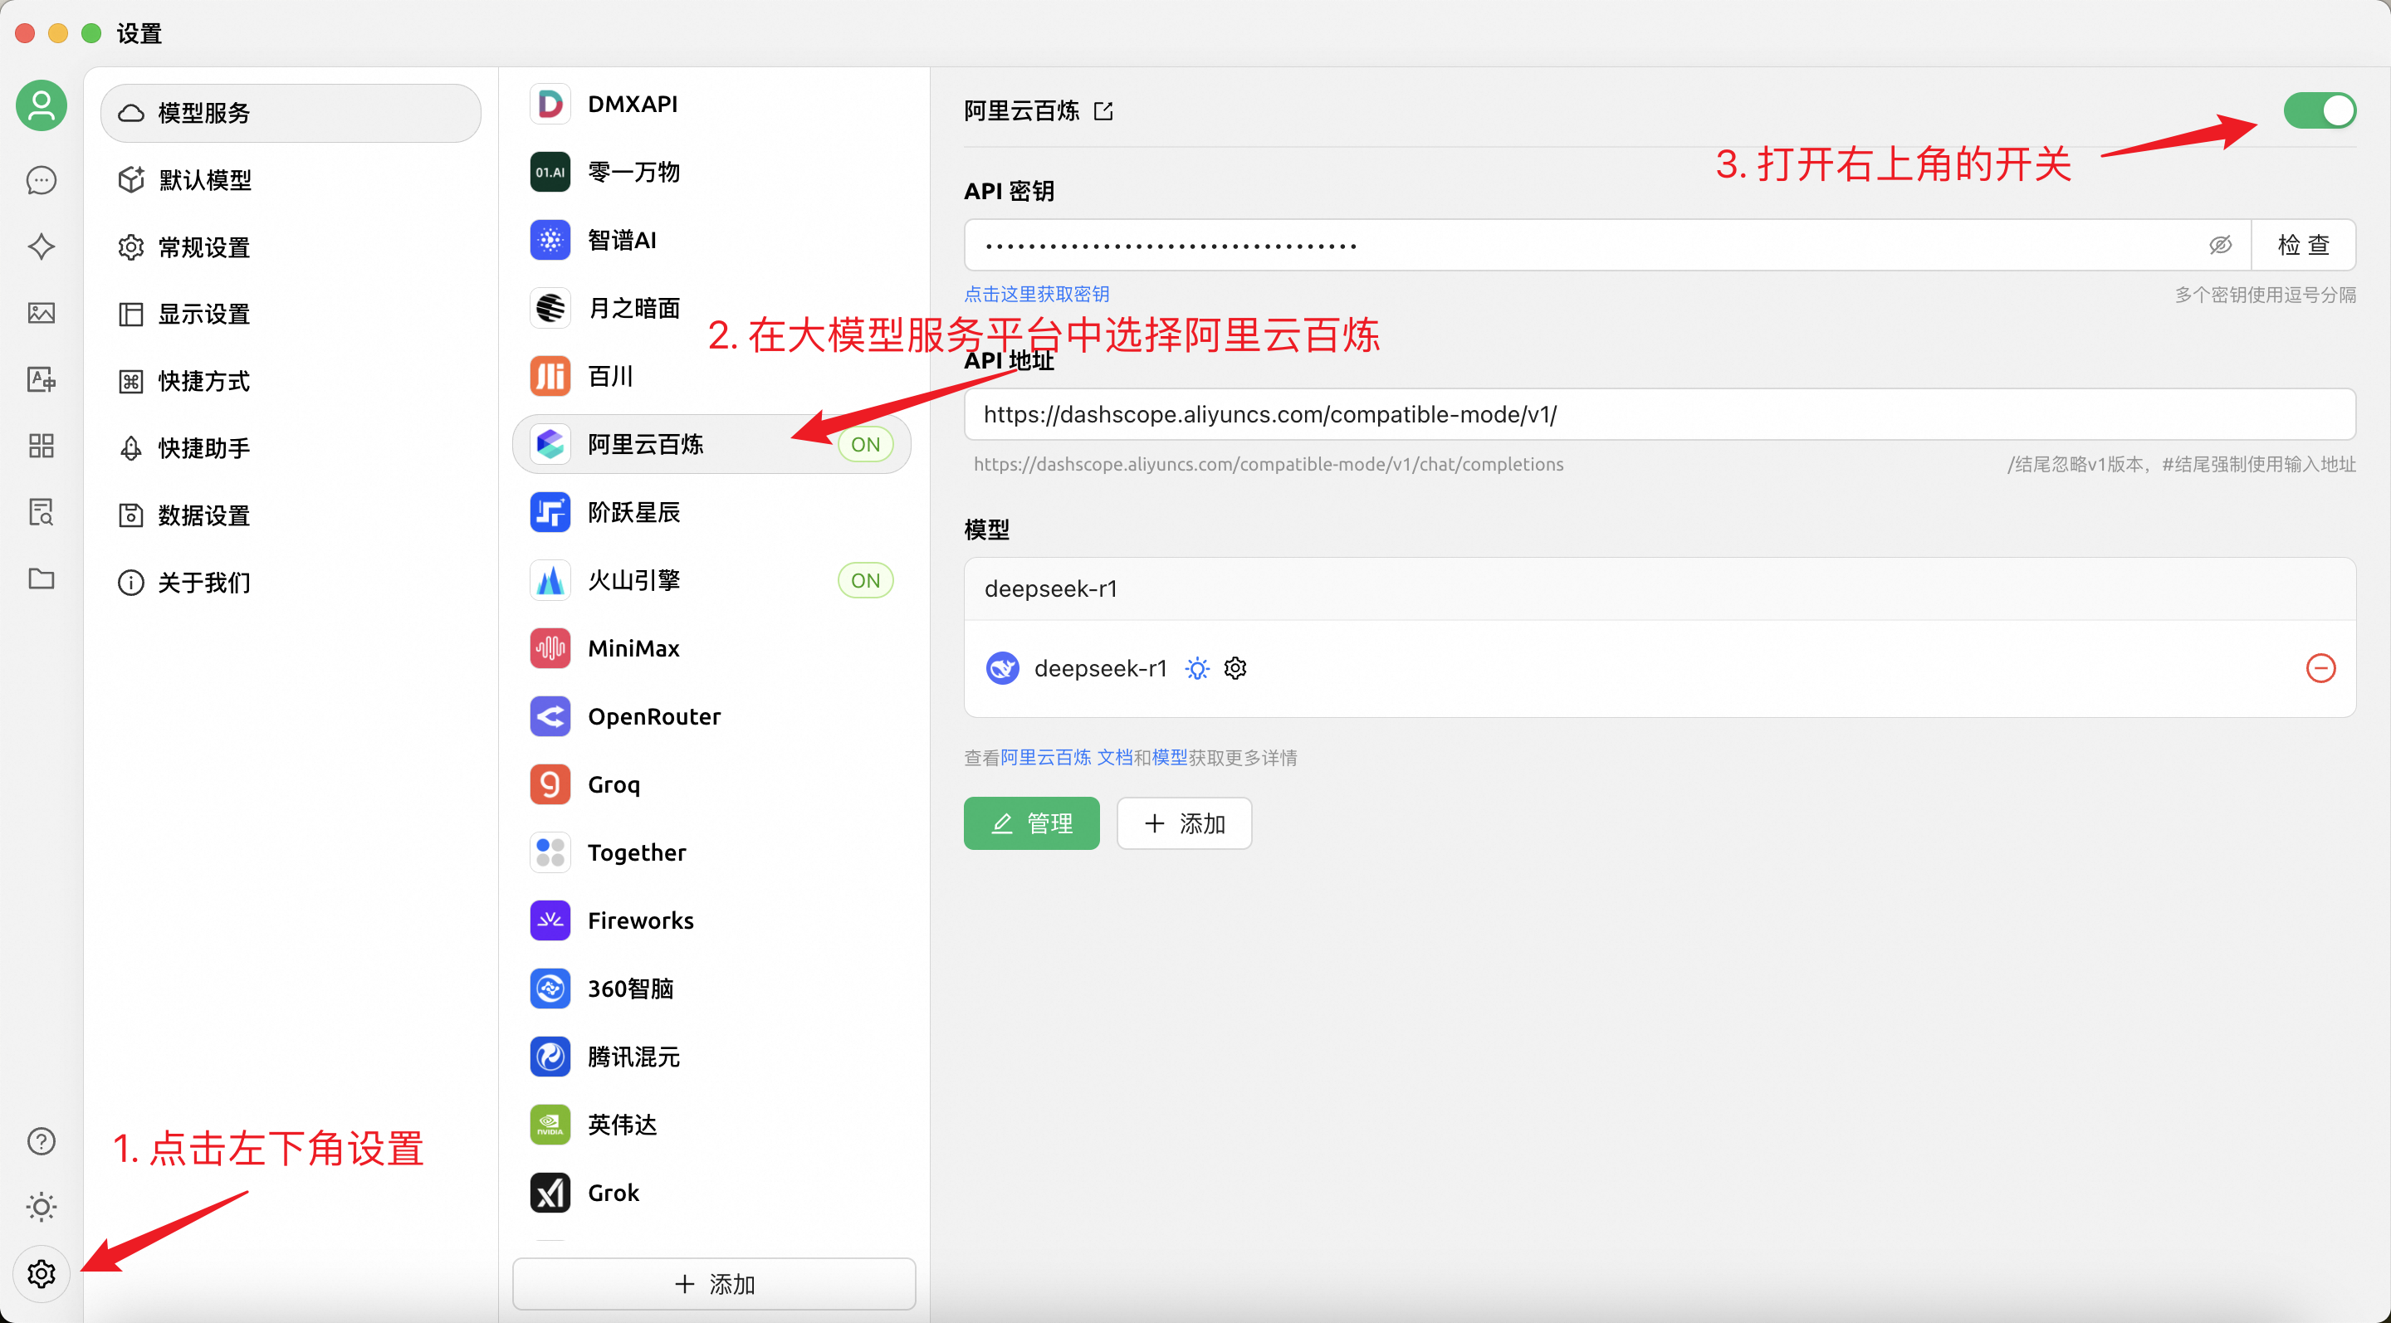Select Groq provider

pos(712,784)
